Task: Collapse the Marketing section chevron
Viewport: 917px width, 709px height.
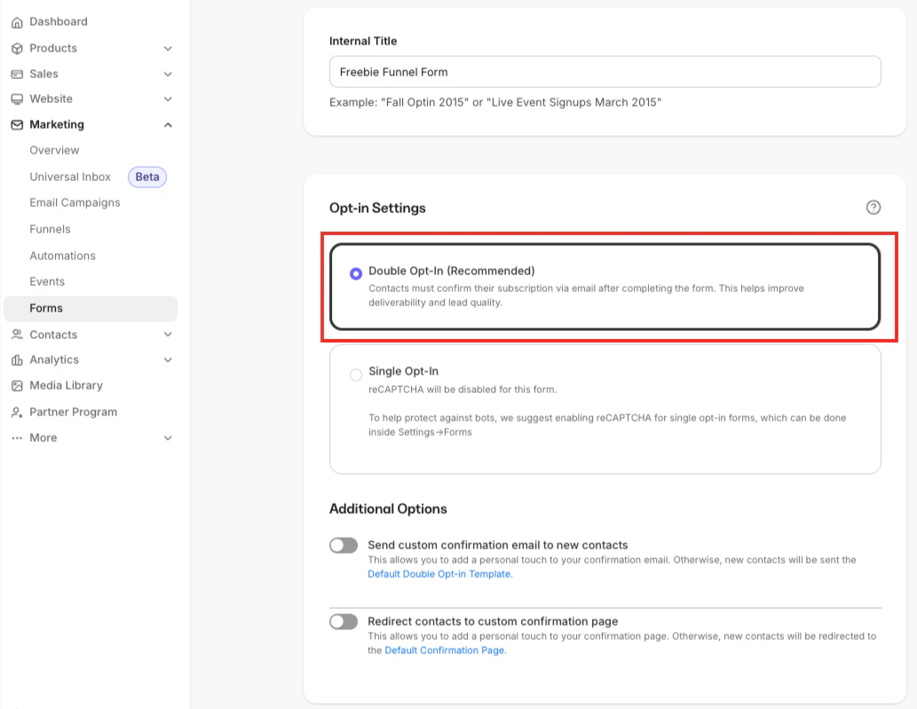Action: pos(168,124)
